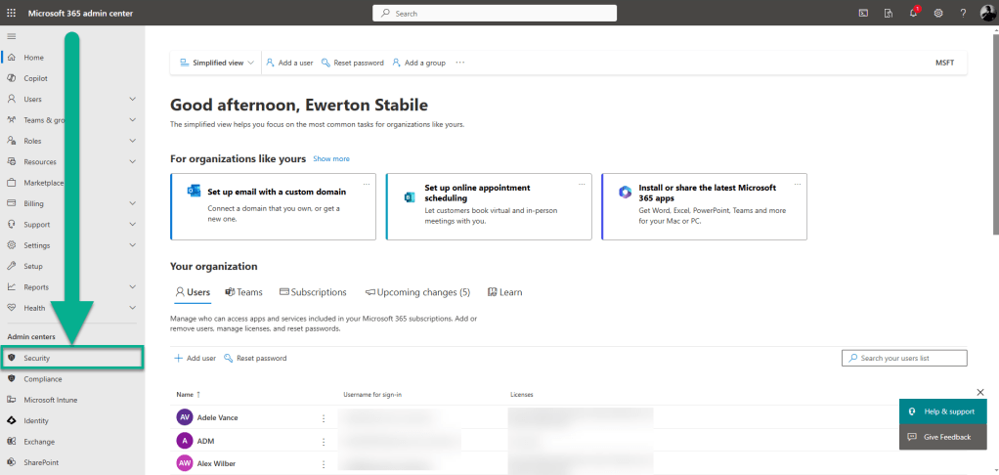Expand the Users navigation section
The height and width of the screenshot is (475, 999).
(x=132, y=99)
